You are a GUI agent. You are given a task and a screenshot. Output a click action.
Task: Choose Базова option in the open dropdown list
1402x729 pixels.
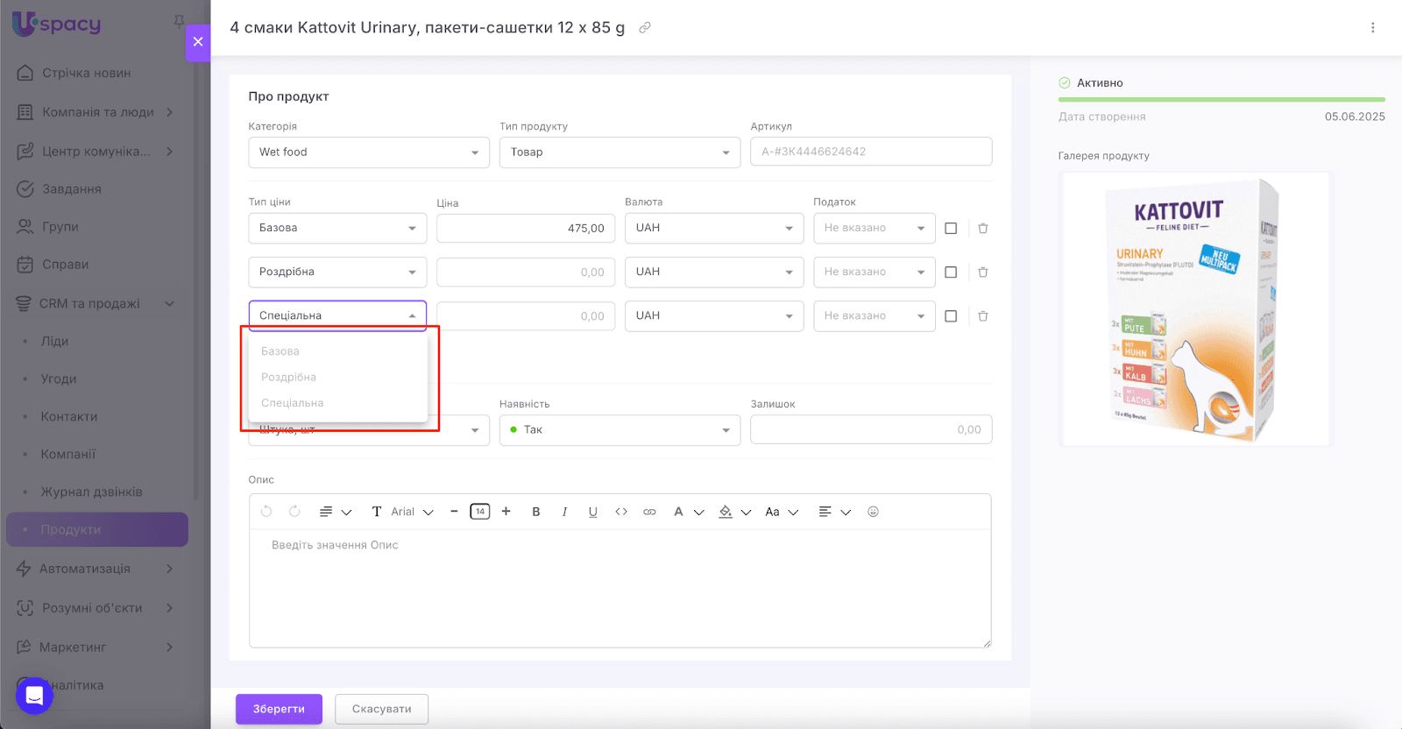click(x=280, y=351)
